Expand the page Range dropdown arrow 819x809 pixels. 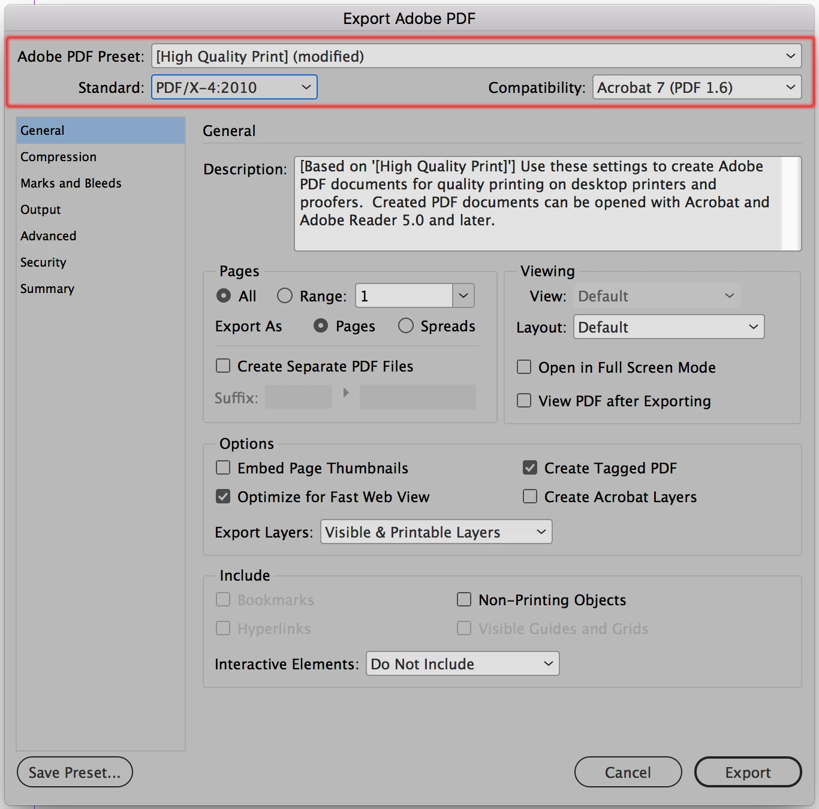click(463, 296)
